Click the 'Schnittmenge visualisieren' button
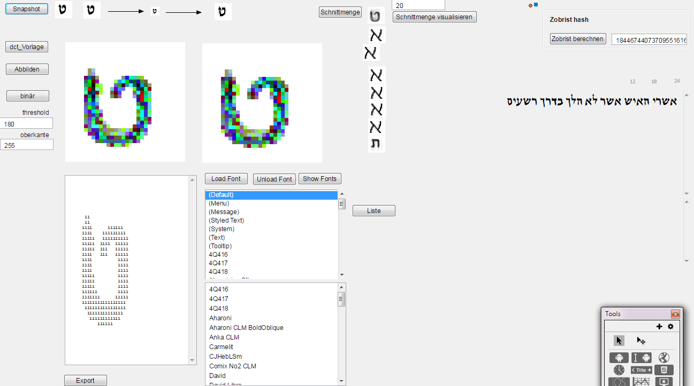The height and width of the screenshot is (386, 694). 434,17
